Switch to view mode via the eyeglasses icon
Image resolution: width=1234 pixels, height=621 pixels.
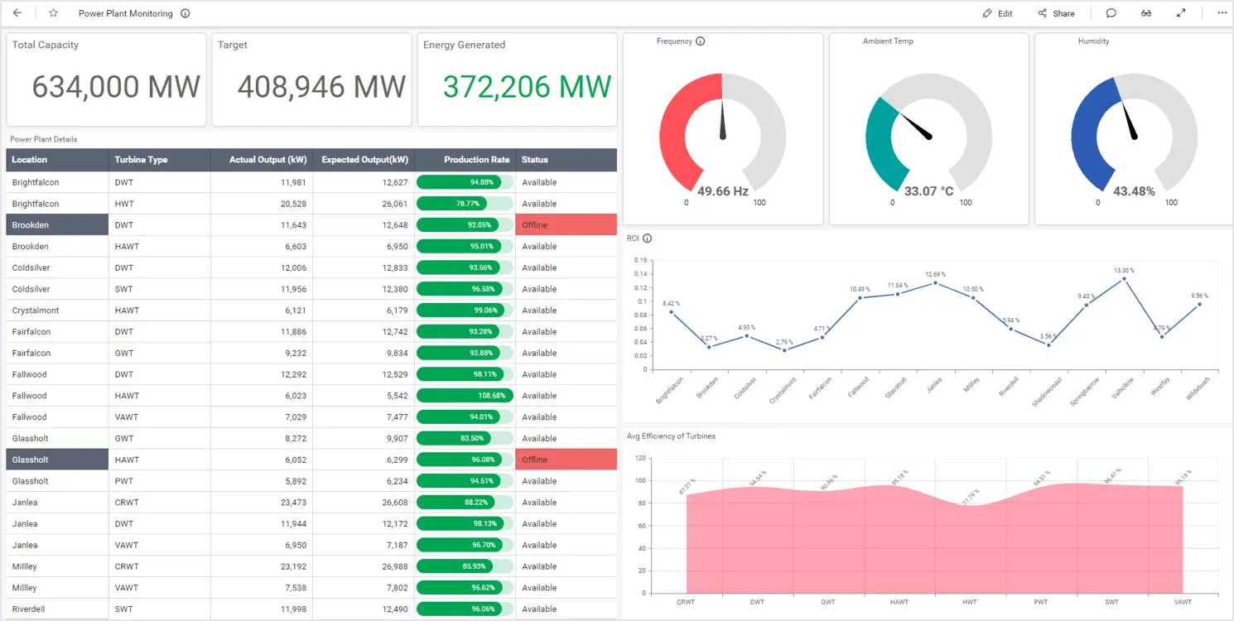[1146, 13]
